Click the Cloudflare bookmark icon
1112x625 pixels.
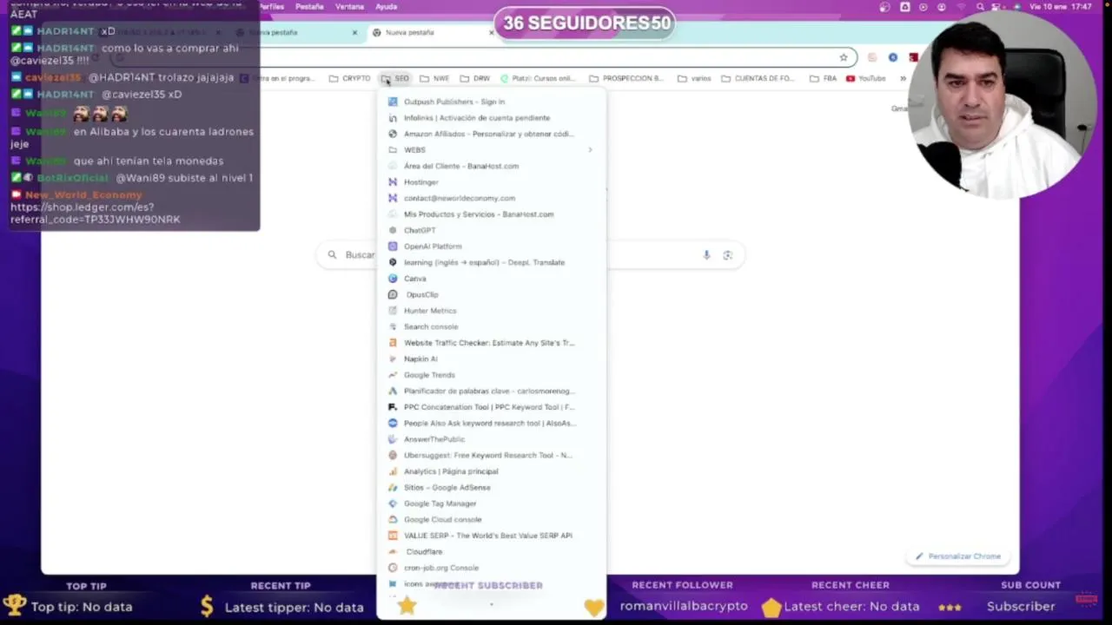point(393,551)
